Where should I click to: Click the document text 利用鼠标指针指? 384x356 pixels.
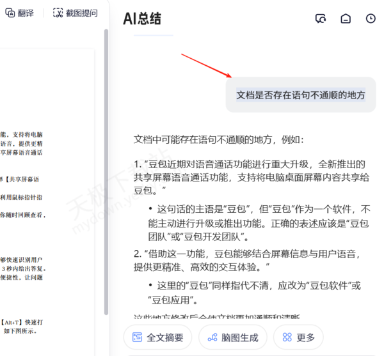tap(21, 197)
